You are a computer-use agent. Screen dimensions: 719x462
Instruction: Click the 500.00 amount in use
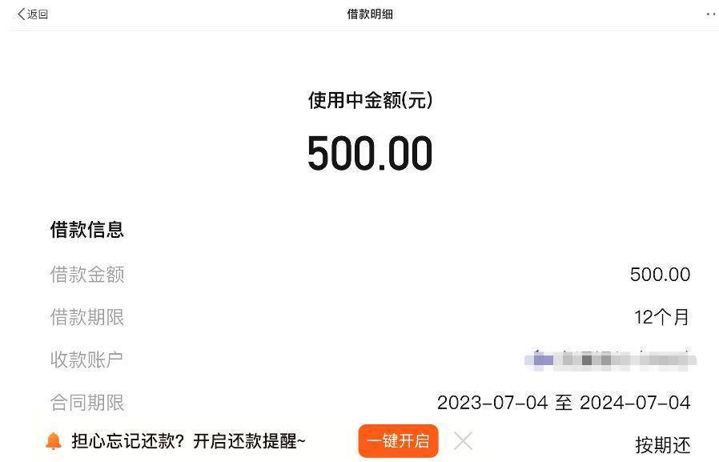point(370,153)
